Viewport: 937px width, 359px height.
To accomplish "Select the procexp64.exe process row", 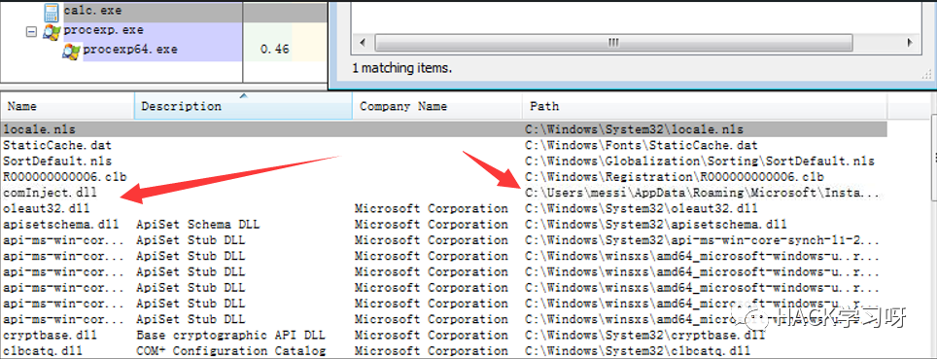I will point(163,51).
